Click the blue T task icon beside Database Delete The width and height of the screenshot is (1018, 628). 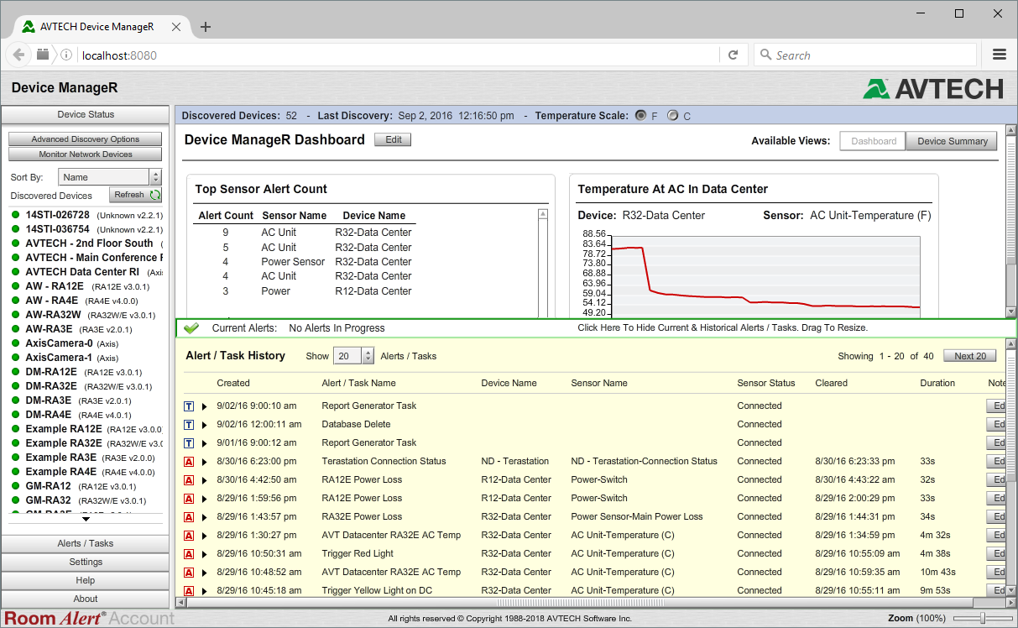189,424
